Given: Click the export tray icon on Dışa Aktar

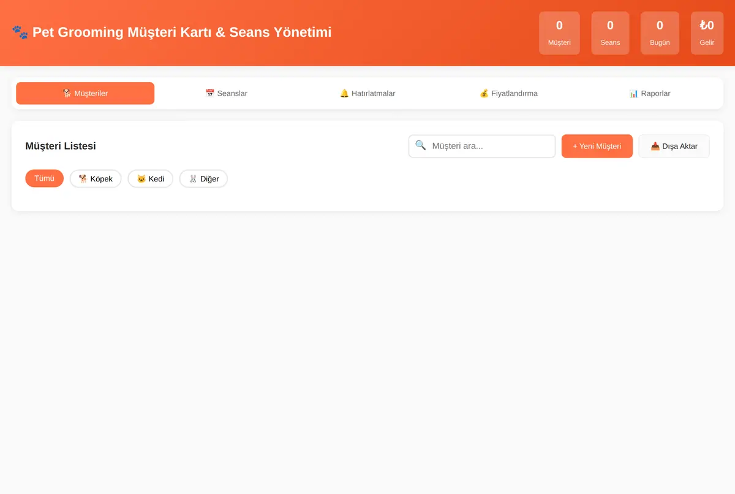Looking at the screenshot, I should pyautogui.click(x=655, y=146).
